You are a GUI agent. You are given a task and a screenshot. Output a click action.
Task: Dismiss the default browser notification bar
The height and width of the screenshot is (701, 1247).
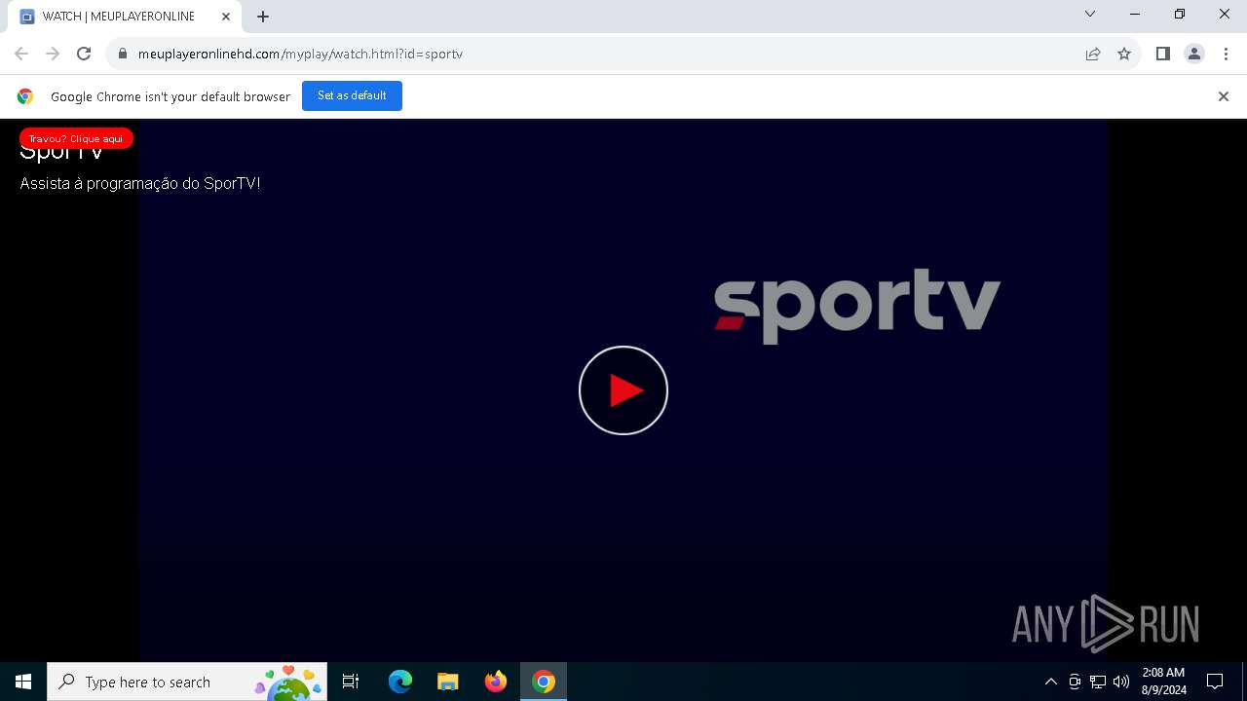click(x=1223, y=96)
